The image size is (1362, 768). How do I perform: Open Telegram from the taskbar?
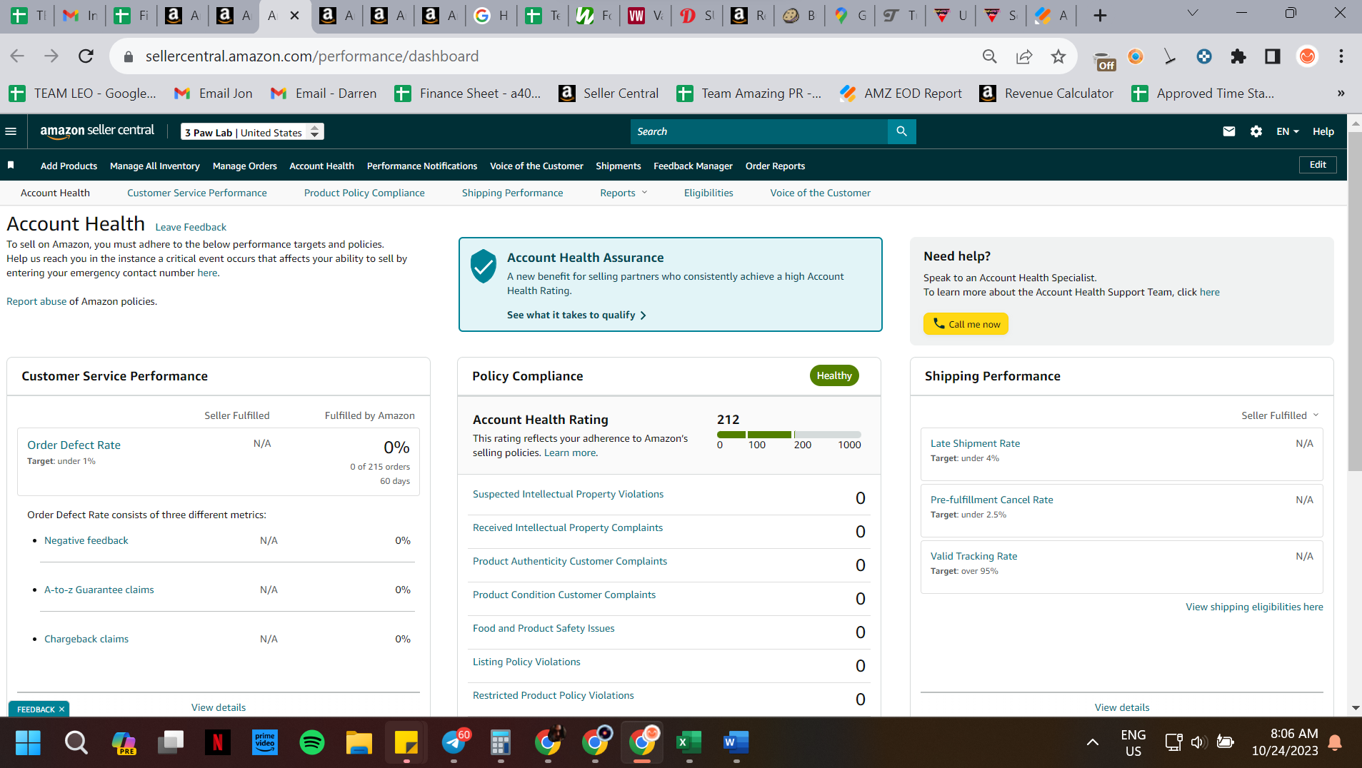click(454, 743)
